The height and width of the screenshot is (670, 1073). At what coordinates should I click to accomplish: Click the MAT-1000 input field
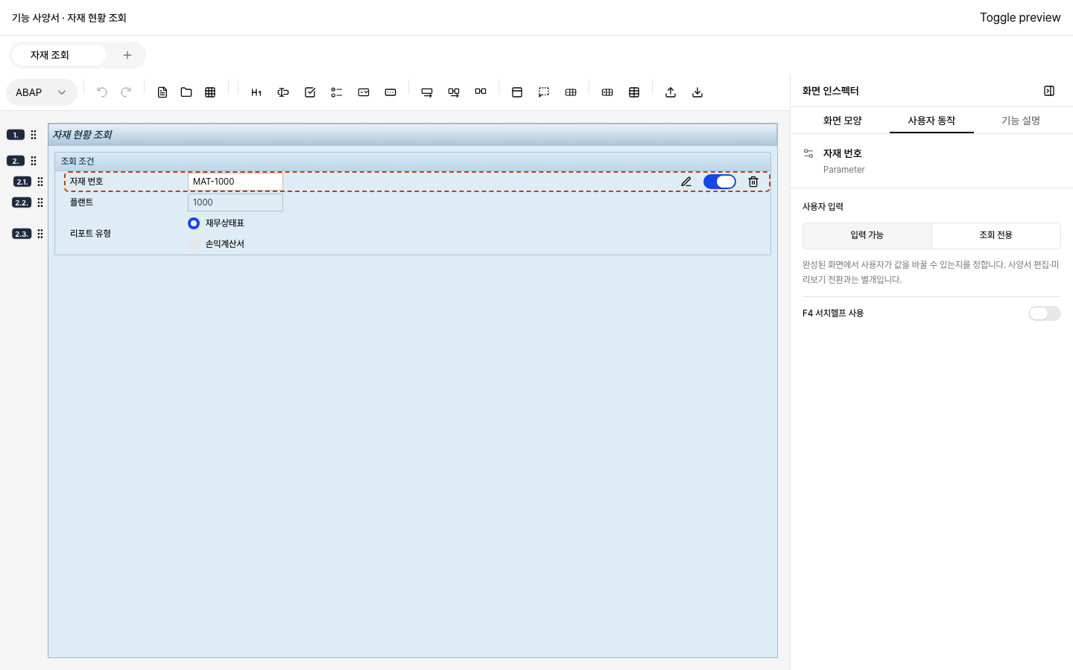[x=235, y=182]
